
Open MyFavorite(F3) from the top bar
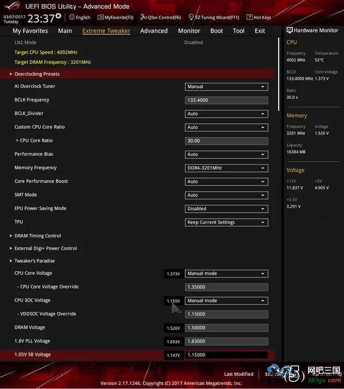pos(115,17)
